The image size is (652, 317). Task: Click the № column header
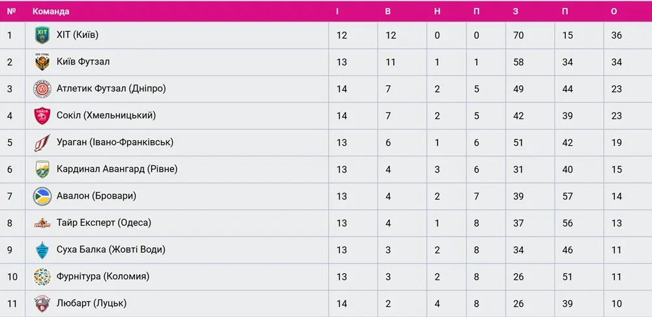10,11
